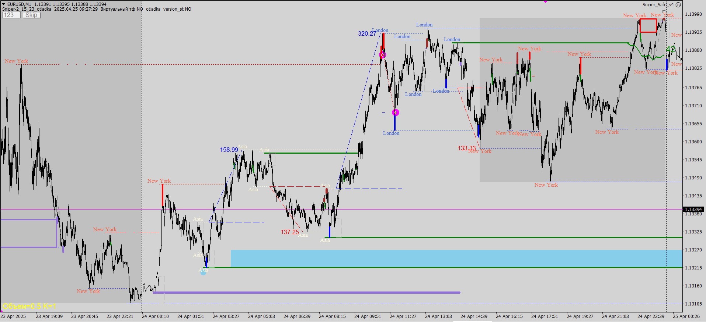Select the red rectangle near the New York high
This screenshot has height=322, width=706.
coord(648,26)
